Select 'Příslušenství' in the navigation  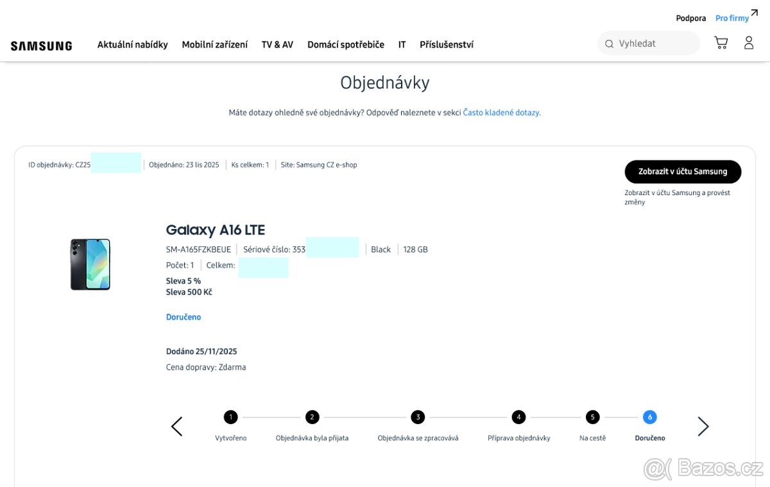447,44
